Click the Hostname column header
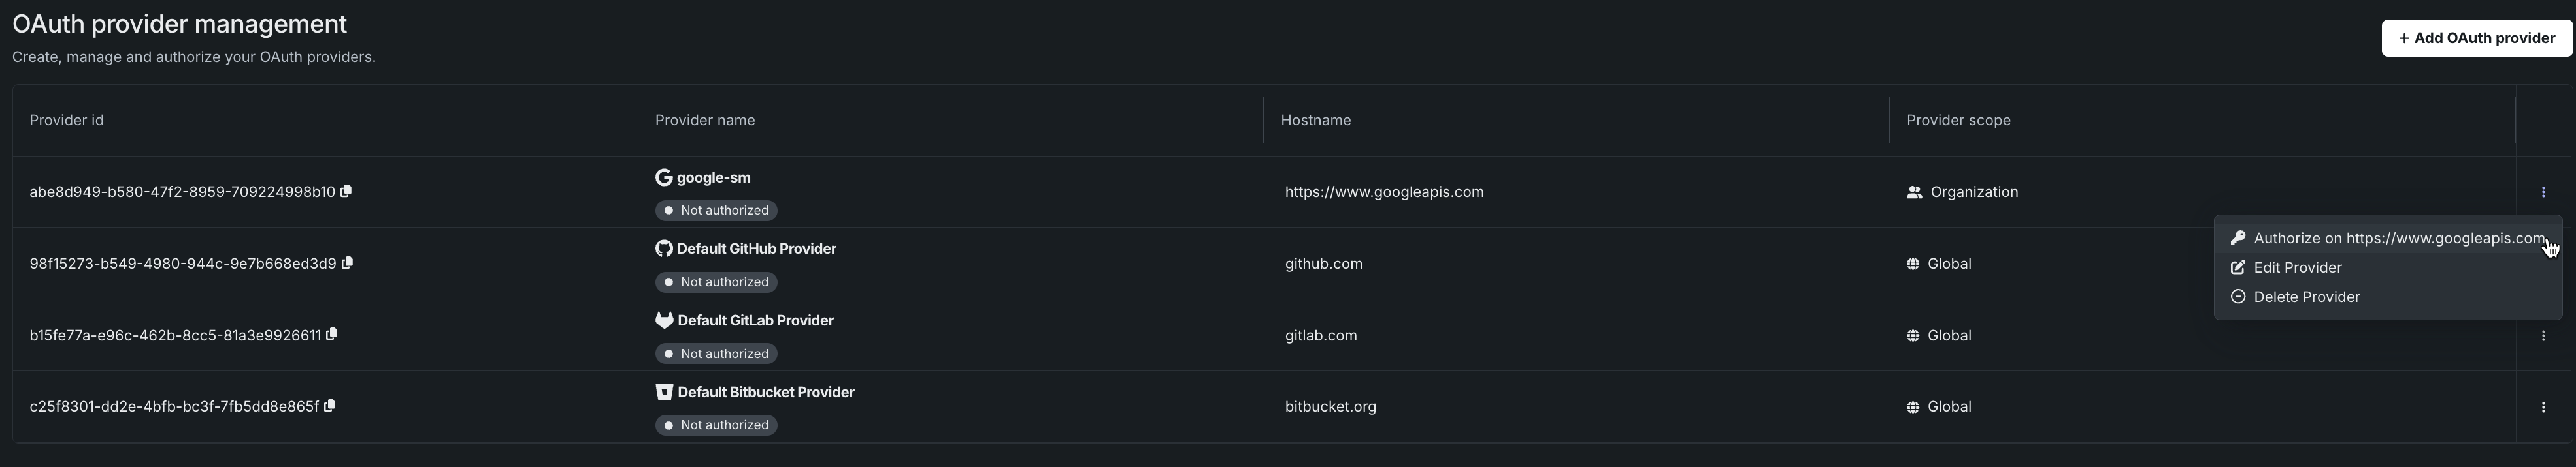This screenshot has height=467, width=2576. (1315, 120)
